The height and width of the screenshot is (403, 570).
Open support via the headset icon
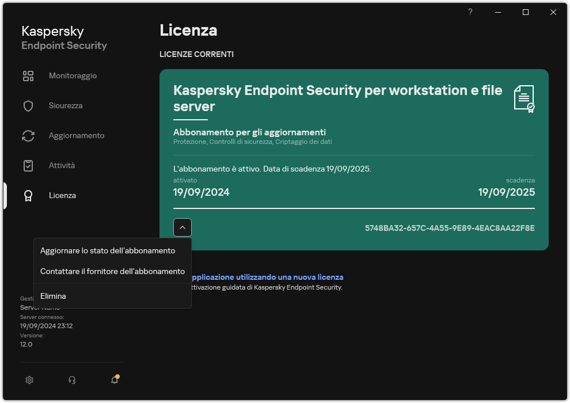[x=71, y=380]
